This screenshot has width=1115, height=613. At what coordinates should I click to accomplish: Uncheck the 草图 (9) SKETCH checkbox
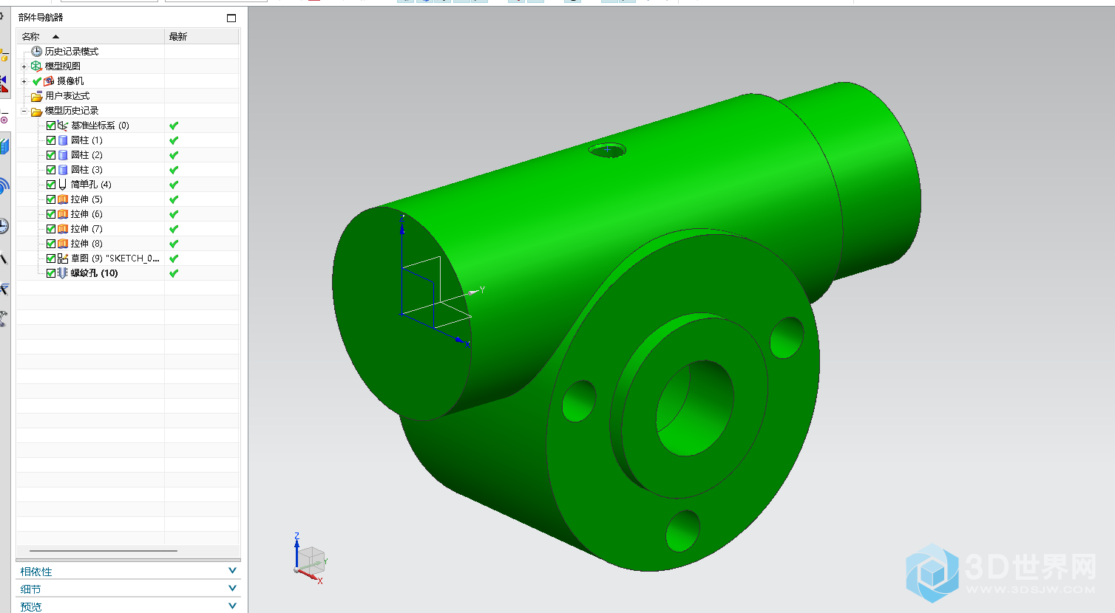point(51,258)
